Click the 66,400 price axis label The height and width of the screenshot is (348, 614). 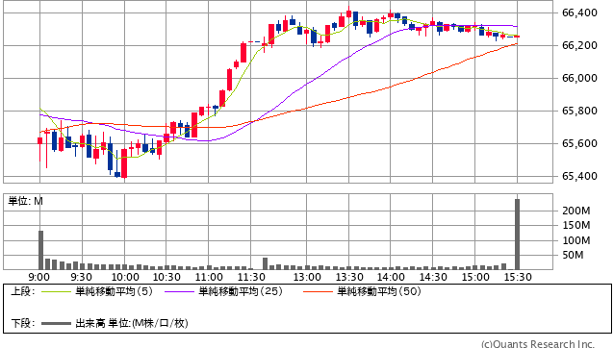579,12
